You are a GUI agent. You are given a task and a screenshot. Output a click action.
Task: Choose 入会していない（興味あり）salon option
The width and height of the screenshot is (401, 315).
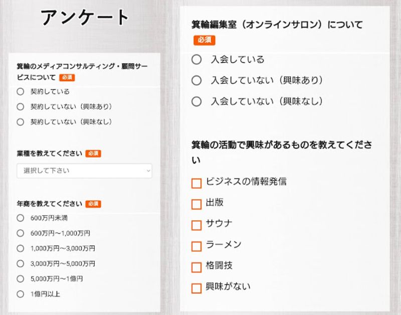click(196, 80)
